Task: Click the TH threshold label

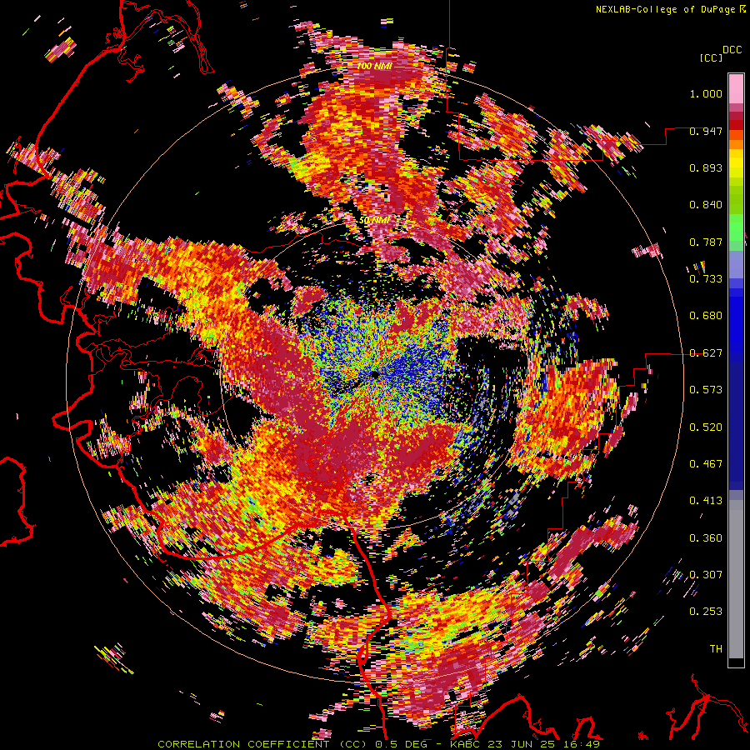Action: click(716, 649)
